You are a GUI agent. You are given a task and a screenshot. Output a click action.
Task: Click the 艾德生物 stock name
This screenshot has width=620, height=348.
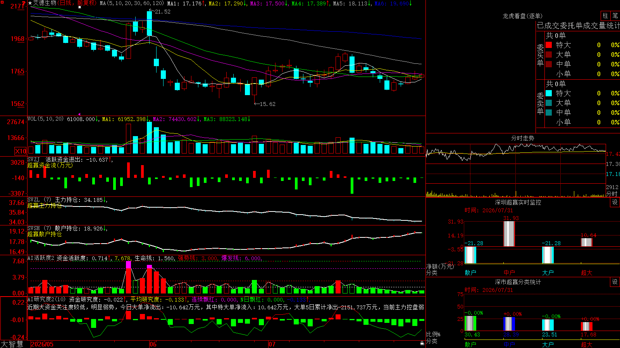pyautogui.click(x=45, y=3)
